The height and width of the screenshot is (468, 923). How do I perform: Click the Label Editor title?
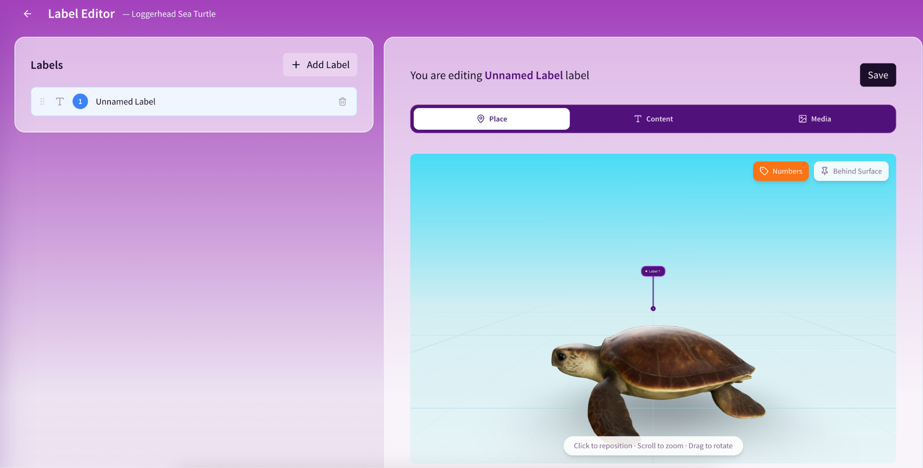point(81,14)
